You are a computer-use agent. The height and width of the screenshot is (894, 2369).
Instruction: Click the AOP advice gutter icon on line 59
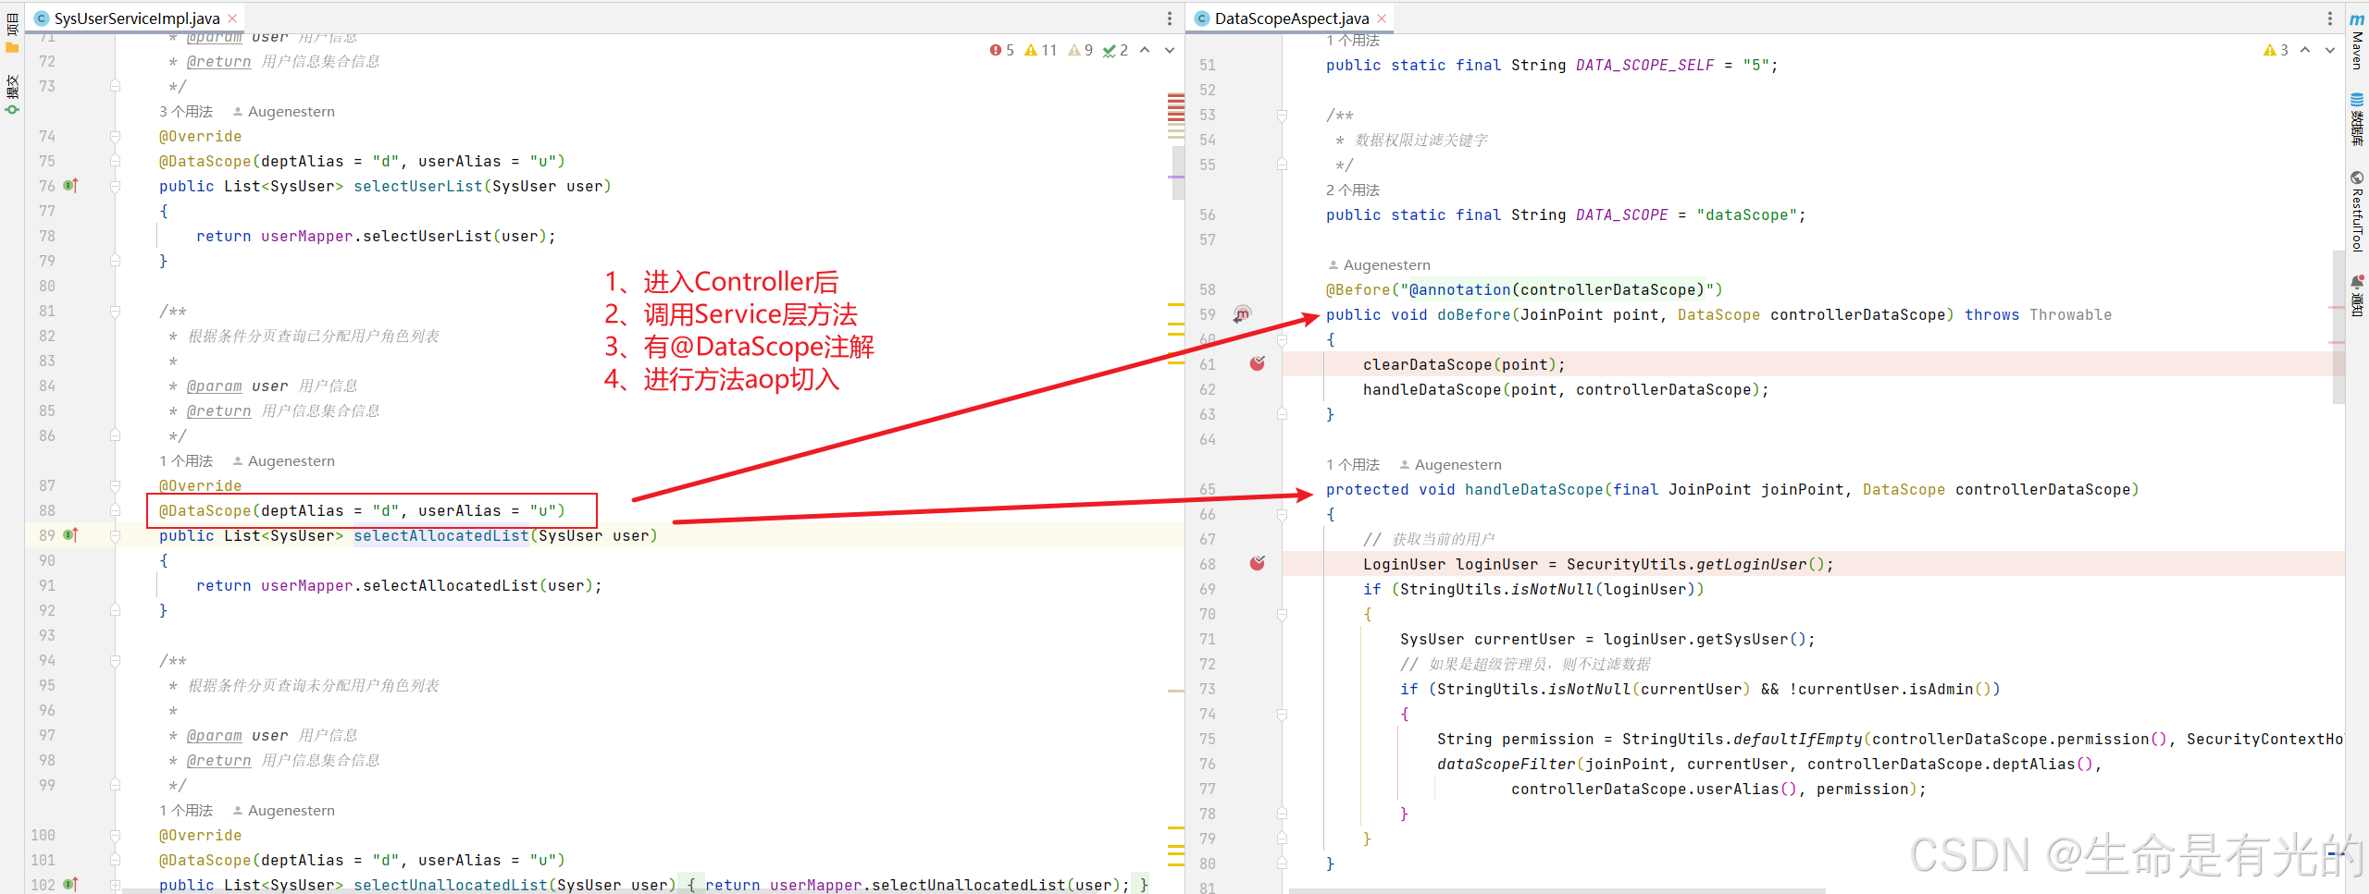click(1243, 314)
